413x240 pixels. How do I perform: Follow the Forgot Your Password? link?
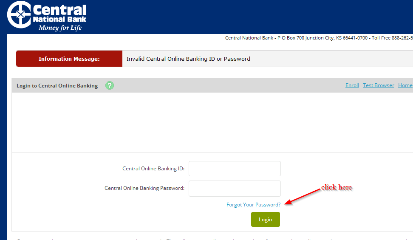tap(253, 205)
